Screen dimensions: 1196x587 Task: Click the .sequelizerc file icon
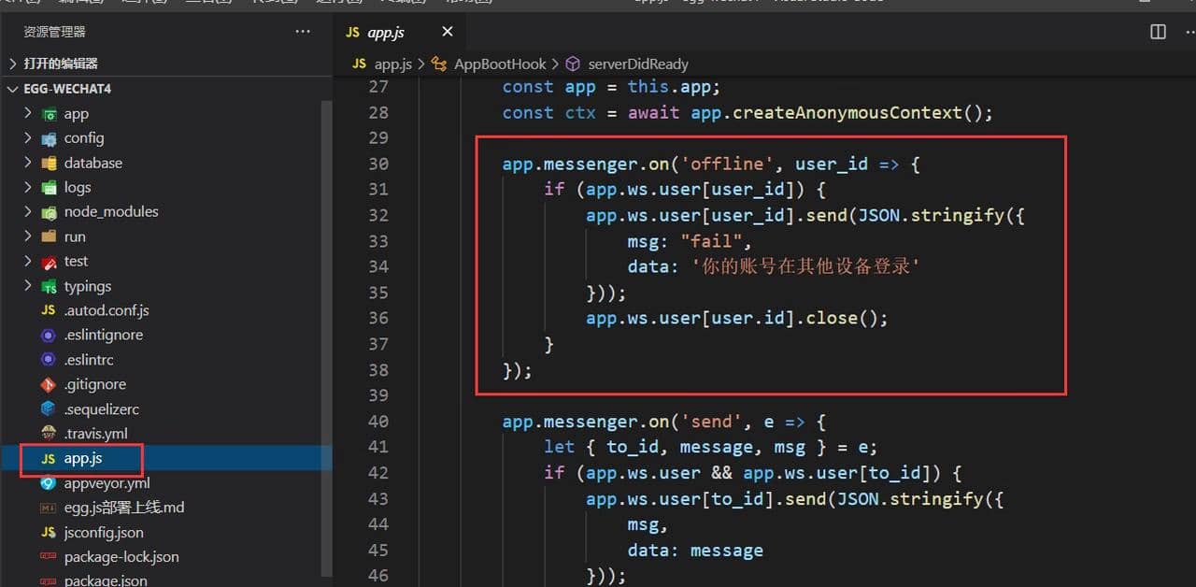point(49,409)
